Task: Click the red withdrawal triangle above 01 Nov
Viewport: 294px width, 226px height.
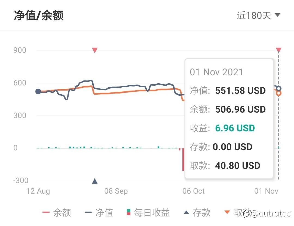Action: pyautogui.click(x=279, y=50)
